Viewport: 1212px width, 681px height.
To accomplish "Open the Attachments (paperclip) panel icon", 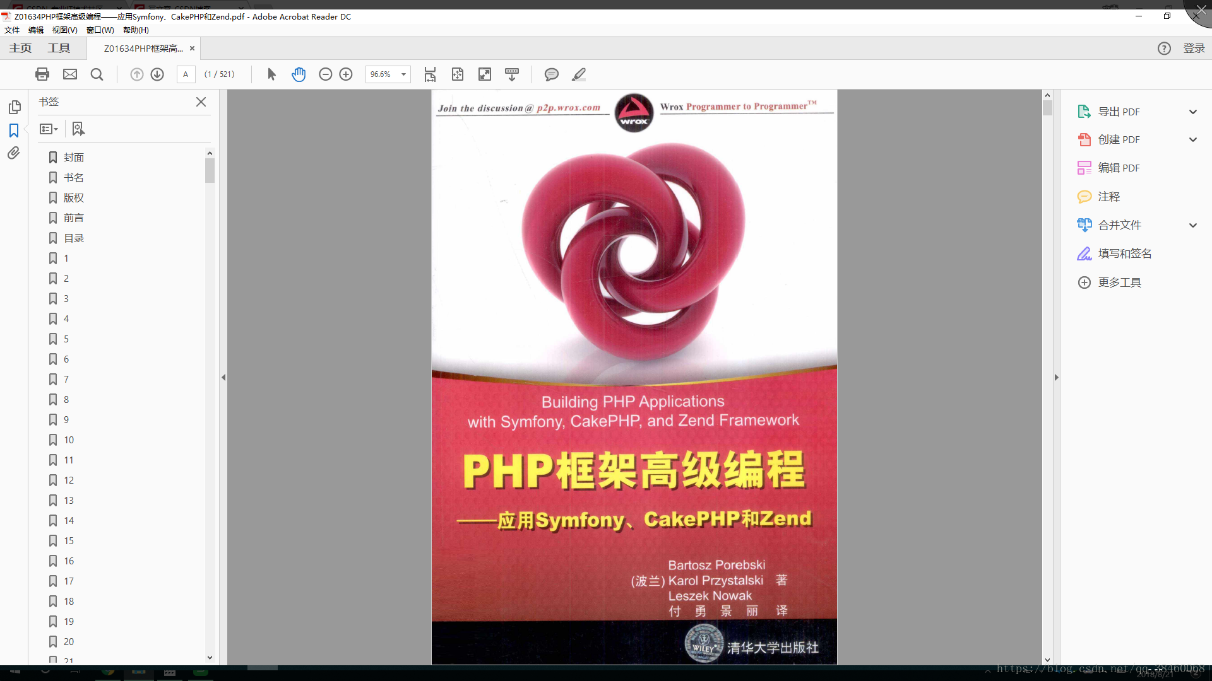I will 13,153.
